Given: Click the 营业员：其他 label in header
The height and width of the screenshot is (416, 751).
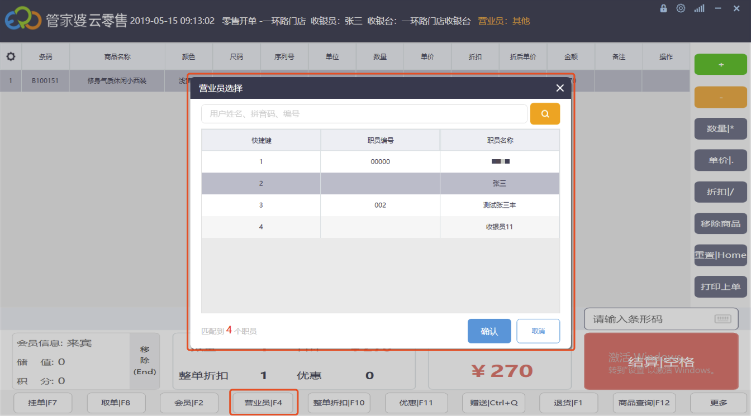Looking at the screenshot, I should pyautogui.click(x=504, y=21).
